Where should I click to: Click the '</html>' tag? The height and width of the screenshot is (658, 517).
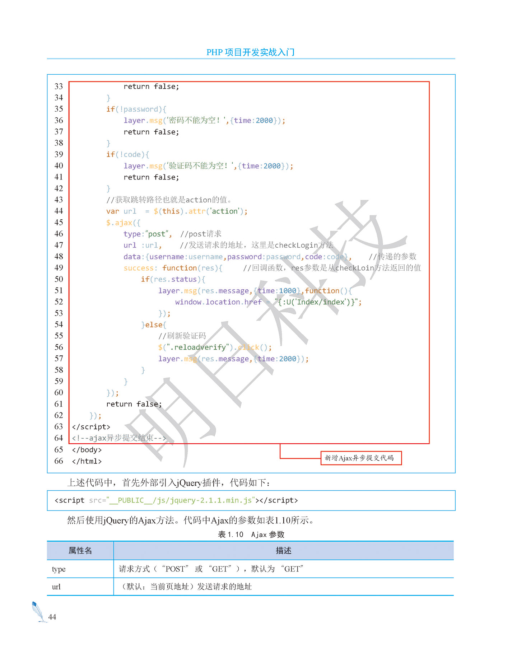click(87, 461)
